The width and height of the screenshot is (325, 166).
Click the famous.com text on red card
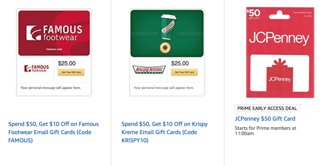[53, 49]
